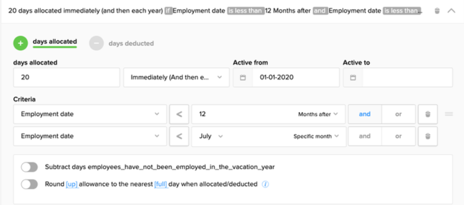Delete the July Specific month criteria row
464x205 pixels.
tap(427, 136)
